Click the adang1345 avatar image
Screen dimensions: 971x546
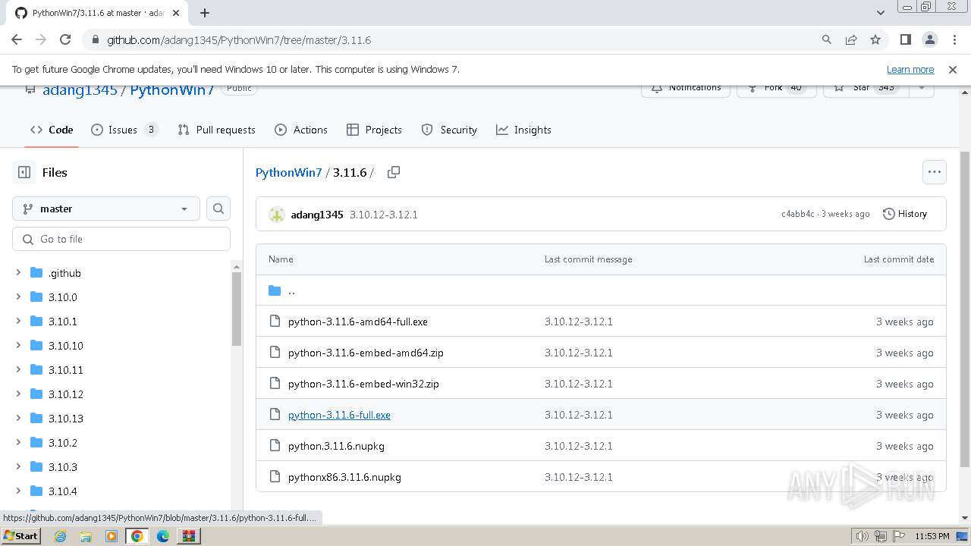(x=277, y=215)
